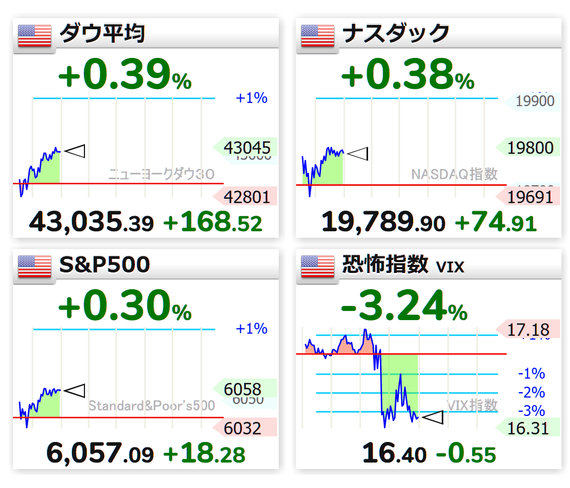Click the US flag icon beside ダウ平均

tap(35, 36)
